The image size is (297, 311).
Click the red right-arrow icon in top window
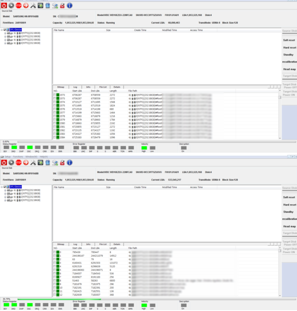26,6
